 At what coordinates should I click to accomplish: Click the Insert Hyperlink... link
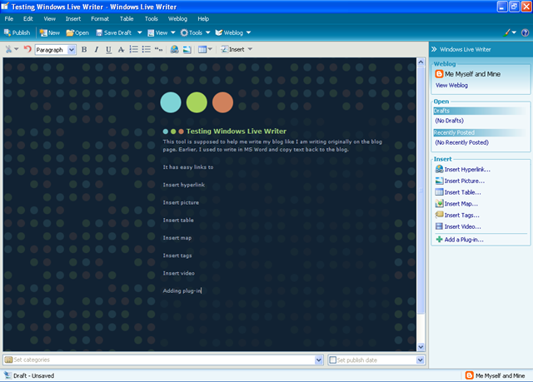[467, 170]
